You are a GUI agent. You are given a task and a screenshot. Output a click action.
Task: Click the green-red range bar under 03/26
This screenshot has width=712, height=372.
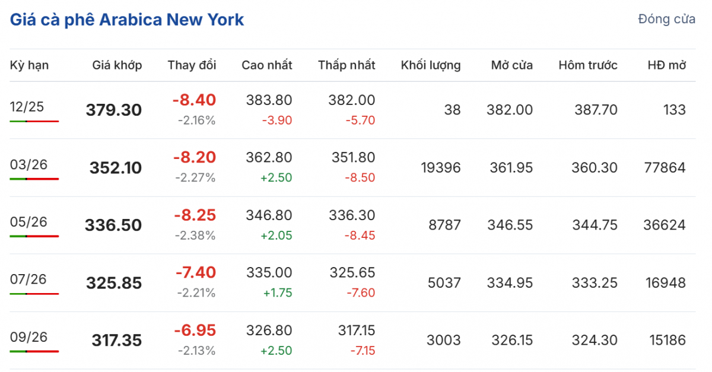[x=34, y=179]
